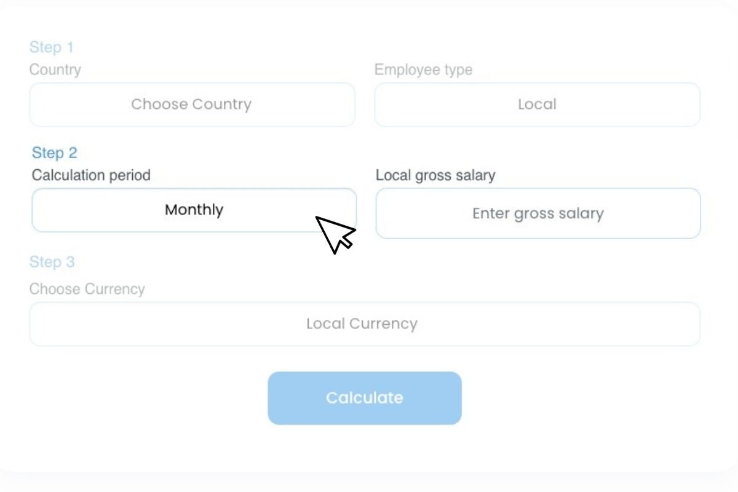Click the Choose Currency label

point(87,288)
